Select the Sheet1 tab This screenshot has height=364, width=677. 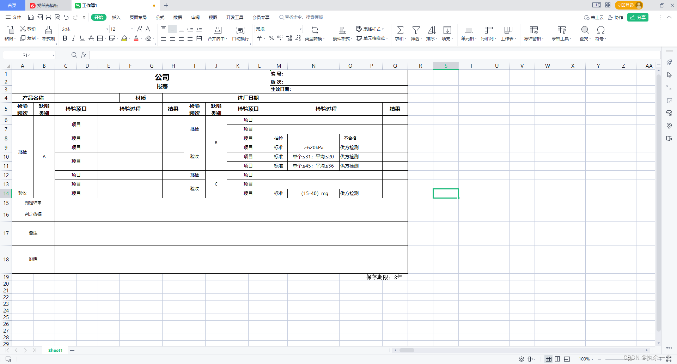click(55, 350)
